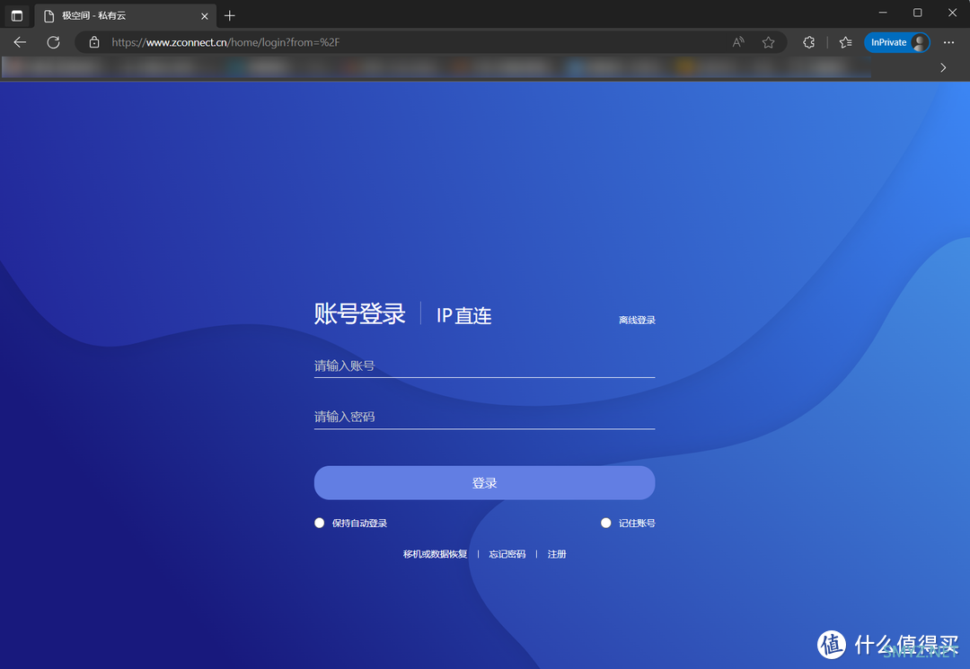
Task: Click the browser back arrow
Action: click(x=20, y=42)
